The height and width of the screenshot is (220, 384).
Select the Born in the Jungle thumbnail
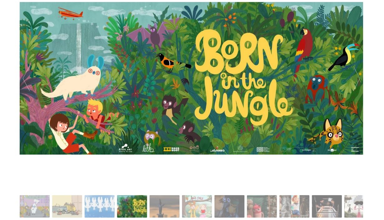(132, 206)
